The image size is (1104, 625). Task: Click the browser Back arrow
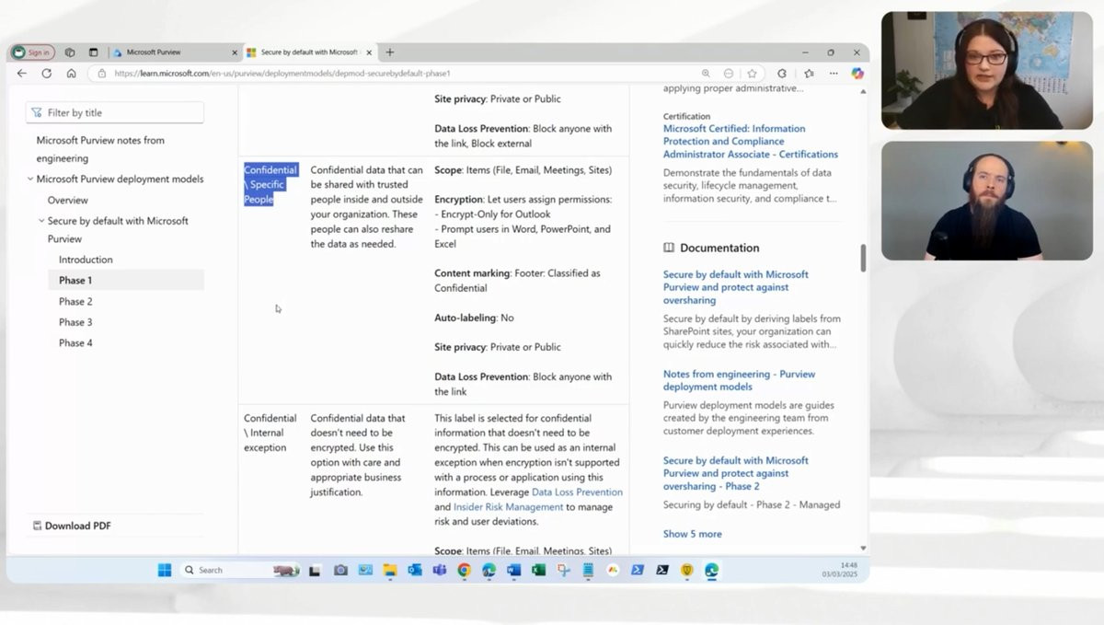pyautogui.click(x=22, y=74)
